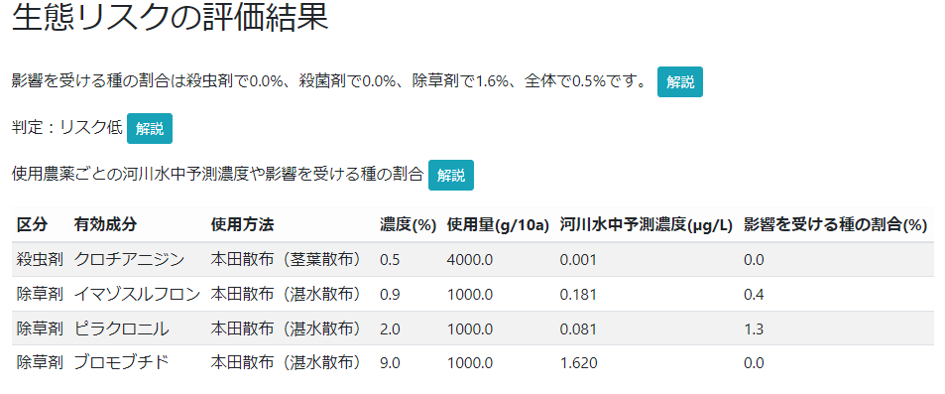Click the 使用量(g/10a) column header
Image resolution: width=945 pixels, height=394 pixels.
pos(499,225)
